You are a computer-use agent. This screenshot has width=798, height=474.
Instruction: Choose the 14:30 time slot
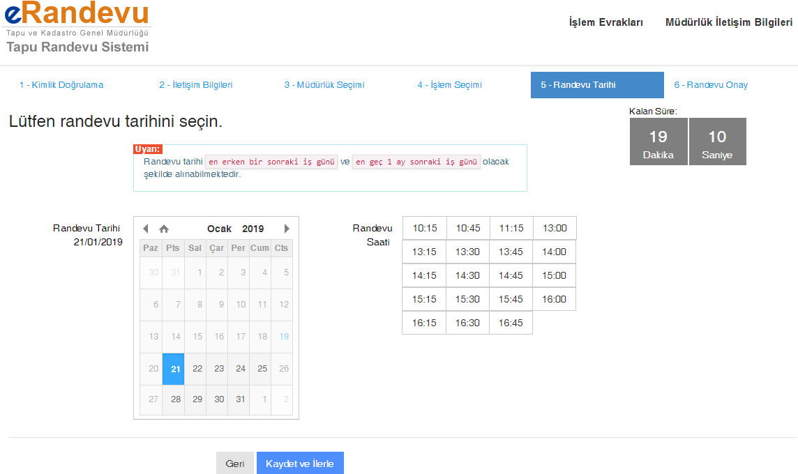(467, 275)
